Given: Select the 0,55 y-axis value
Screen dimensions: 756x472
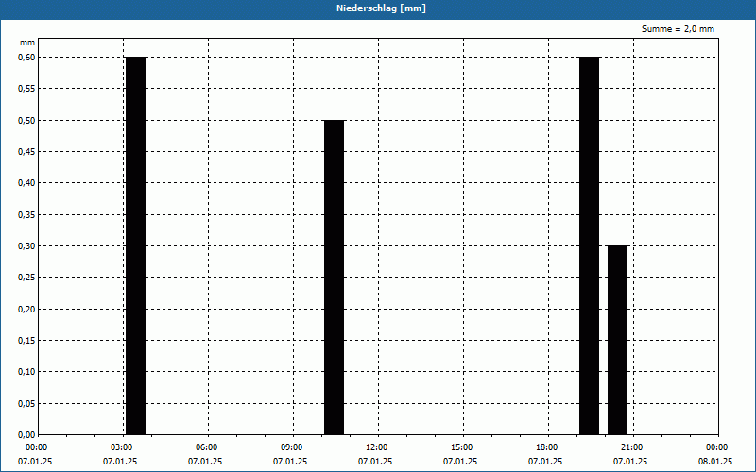Looking at the screenshot, I should [26, 89].
